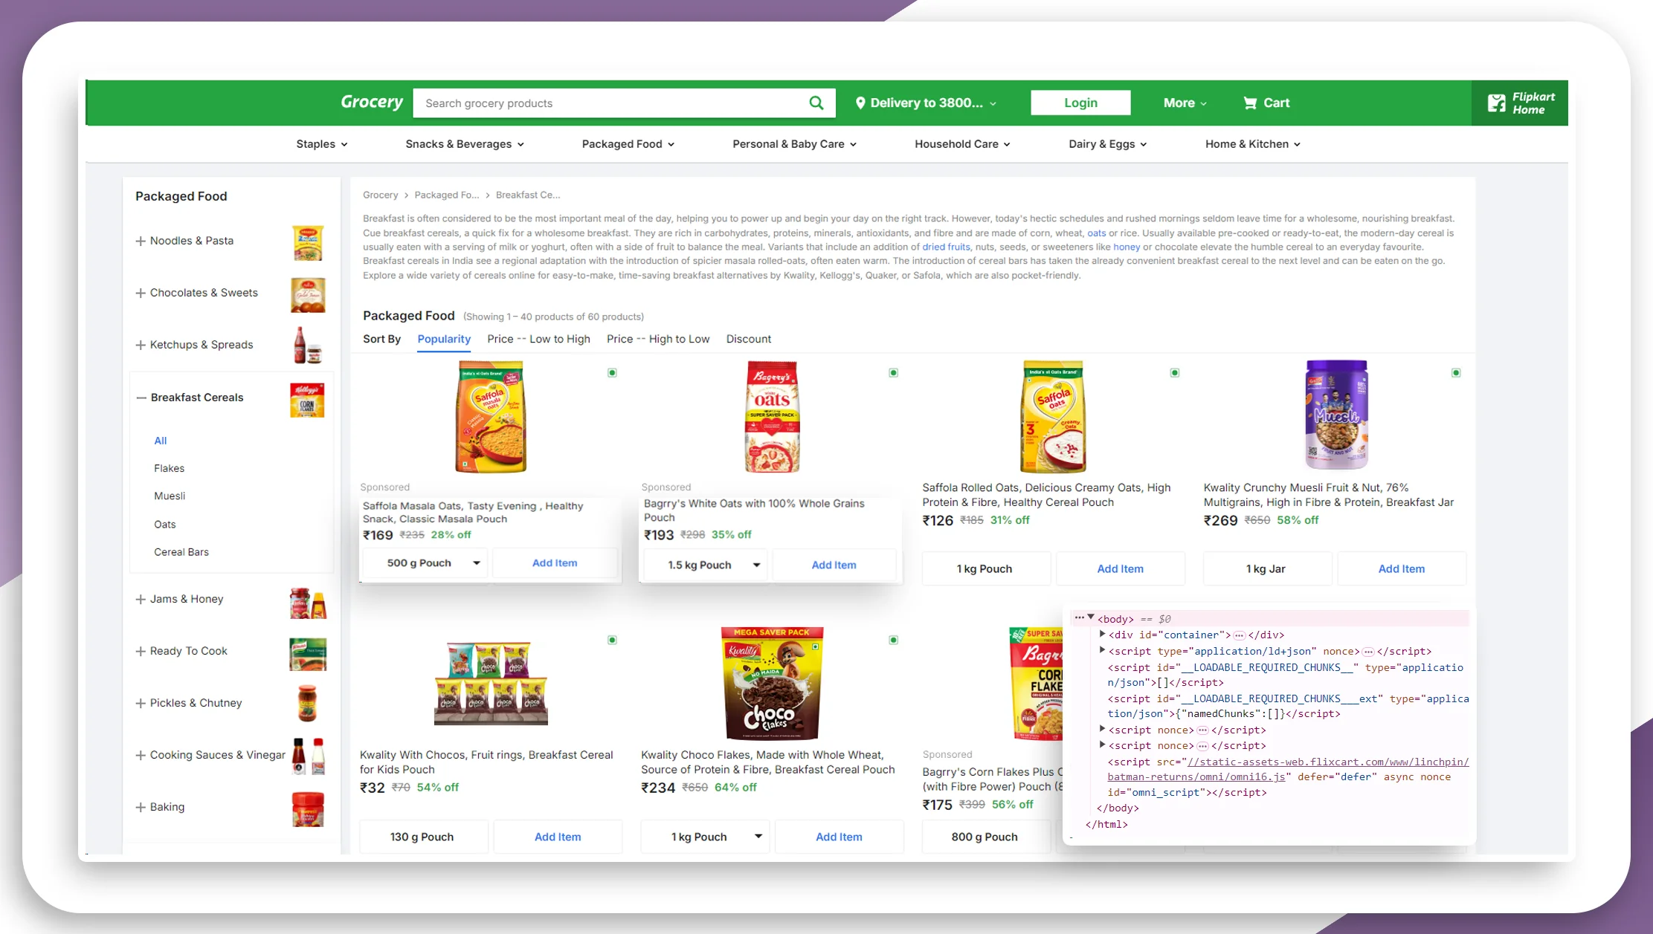The image size is (1653, 934).
Task: Open Personal & Baby Care menu
Action: 795,144
